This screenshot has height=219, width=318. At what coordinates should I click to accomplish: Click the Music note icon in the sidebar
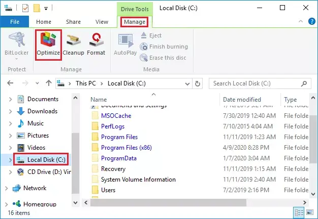click(21, 123)
